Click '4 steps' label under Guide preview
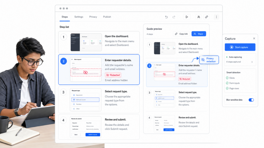The image size is (264, 148). (x=150, y=34)
